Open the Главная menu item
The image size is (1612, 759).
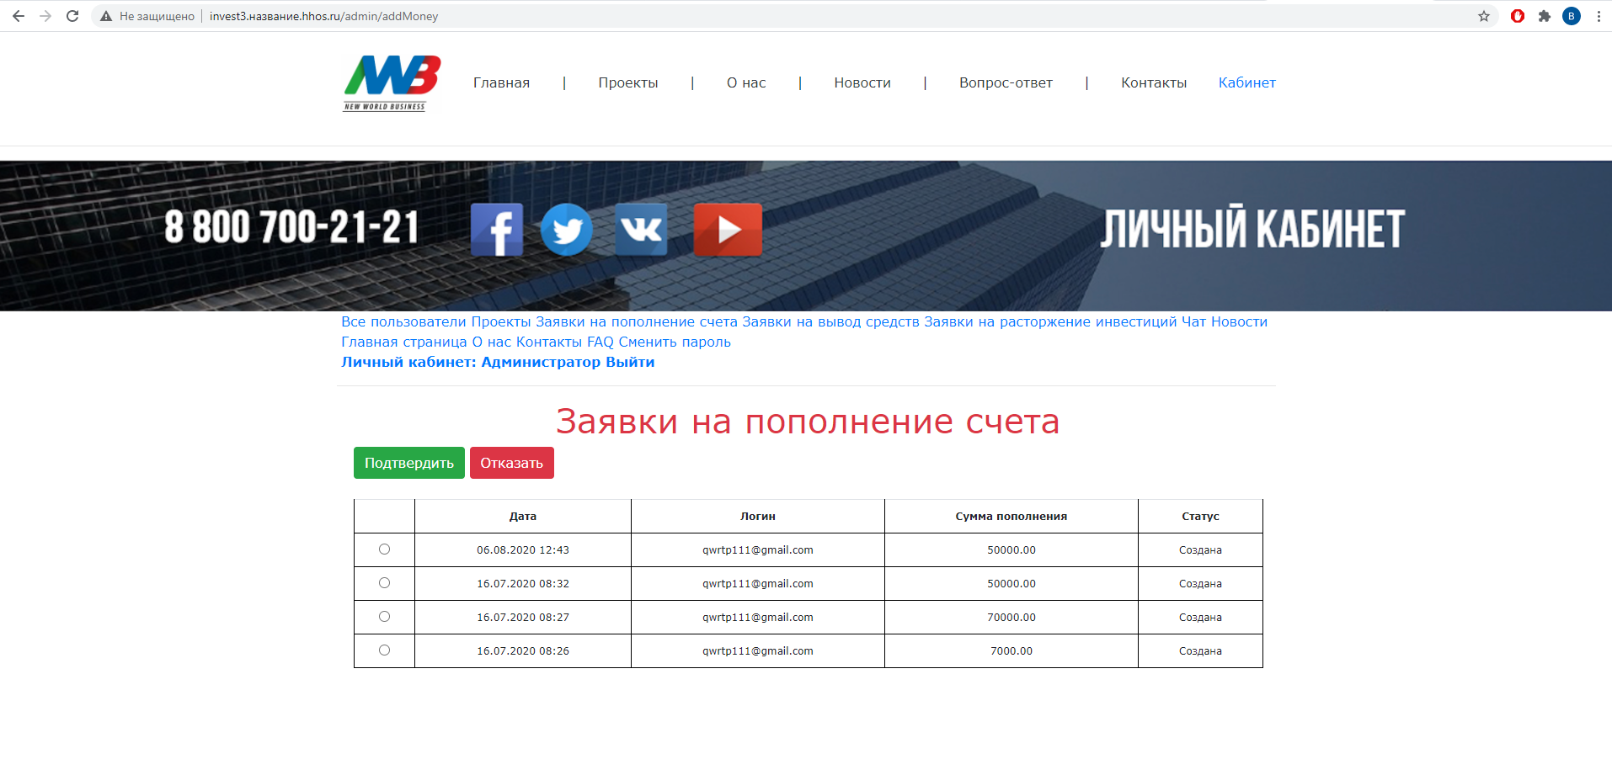coord(501,82)
